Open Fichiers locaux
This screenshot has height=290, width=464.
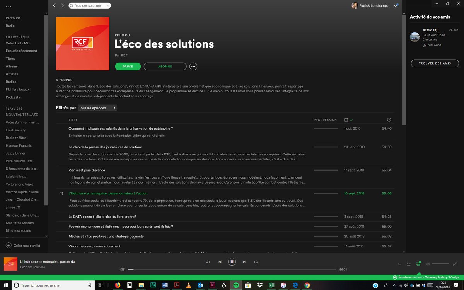17,89
